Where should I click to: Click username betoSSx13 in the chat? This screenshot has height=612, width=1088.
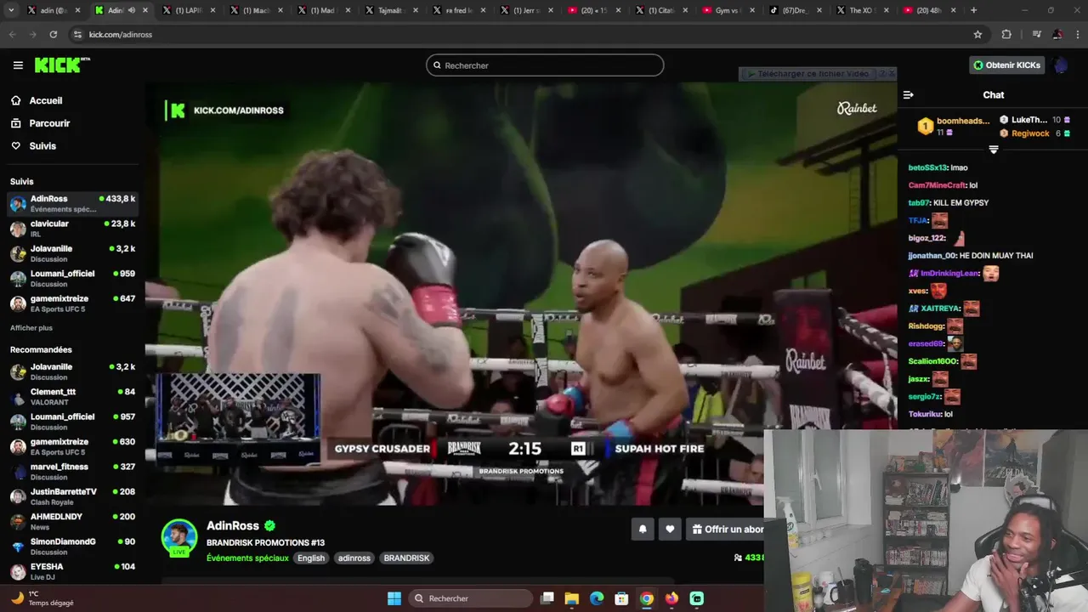click(x=928, y=167)
